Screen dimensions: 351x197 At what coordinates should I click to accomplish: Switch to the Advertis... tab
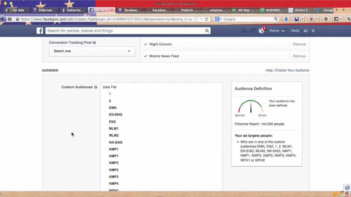coord(73,10)
